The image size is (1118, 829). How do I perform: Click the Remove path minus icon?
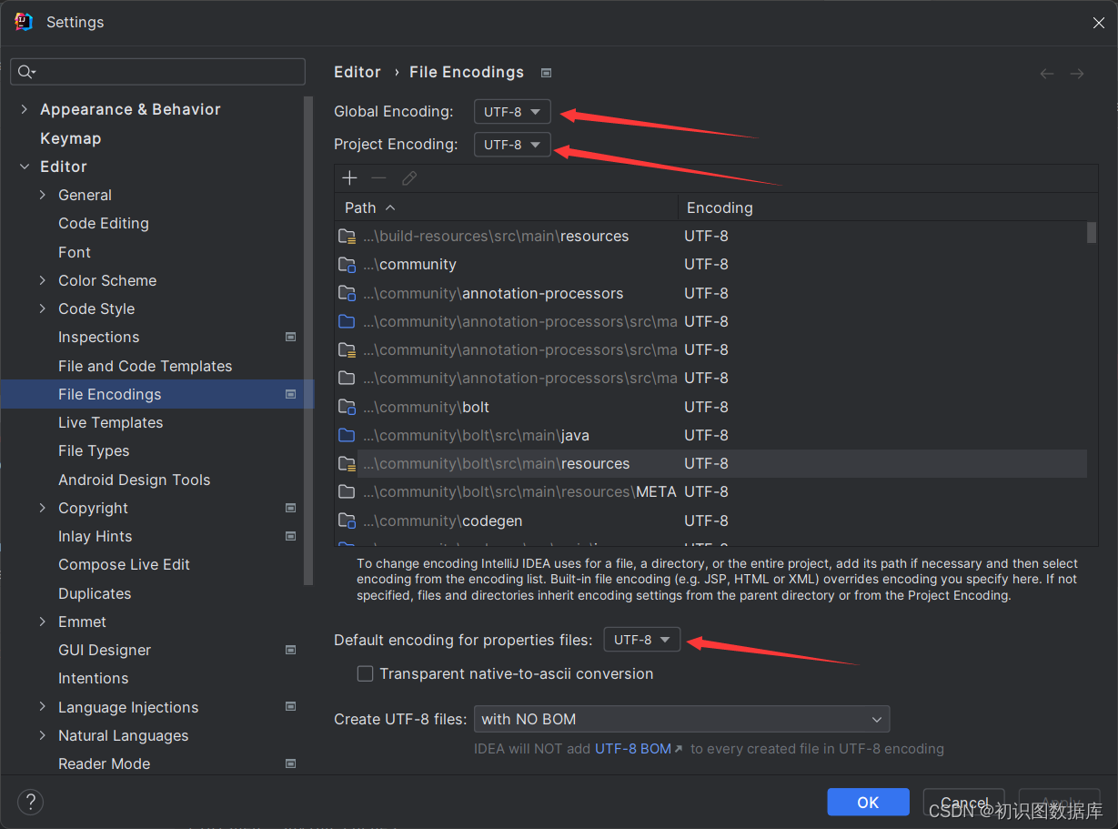click(378, 178)
